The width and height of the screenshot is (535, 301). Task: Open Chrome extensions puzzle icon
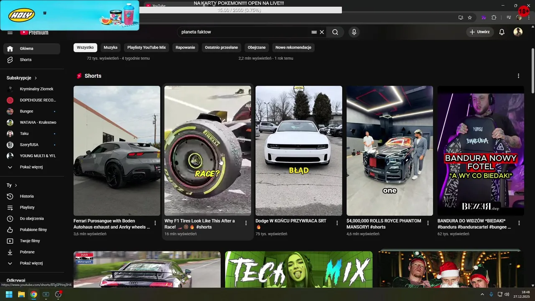[x=494, y=18]
